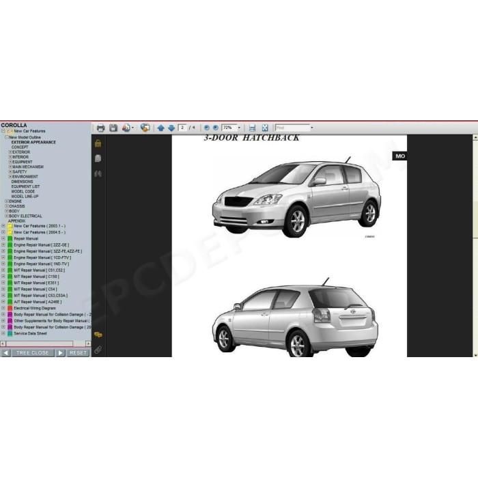Collapse the New Model Outline node
478x478 pixels.
click(x=6, y=137)
